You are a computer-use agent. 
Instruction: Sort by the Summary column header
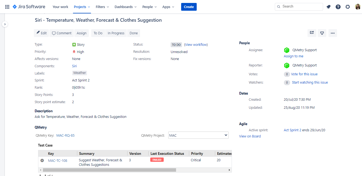(87, 154)
